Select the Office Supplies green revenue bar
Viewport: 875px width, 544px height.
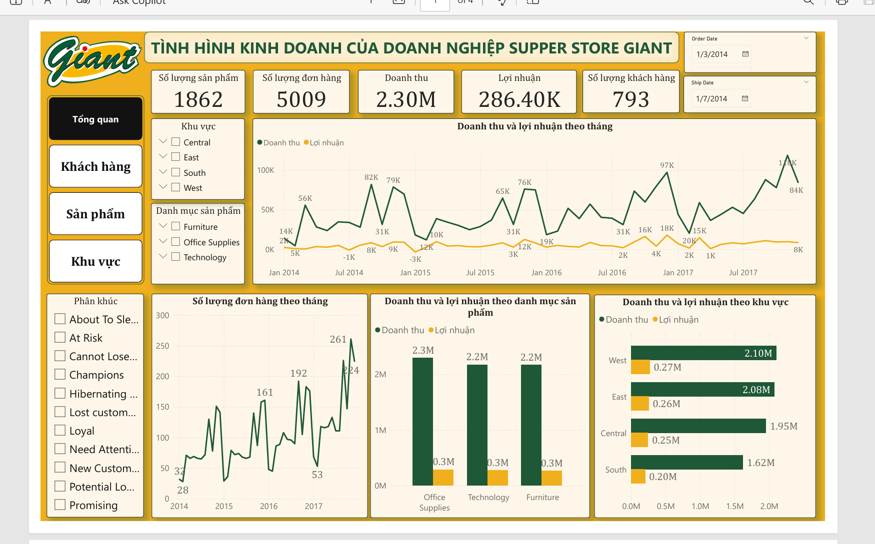(x=422, y=421)
